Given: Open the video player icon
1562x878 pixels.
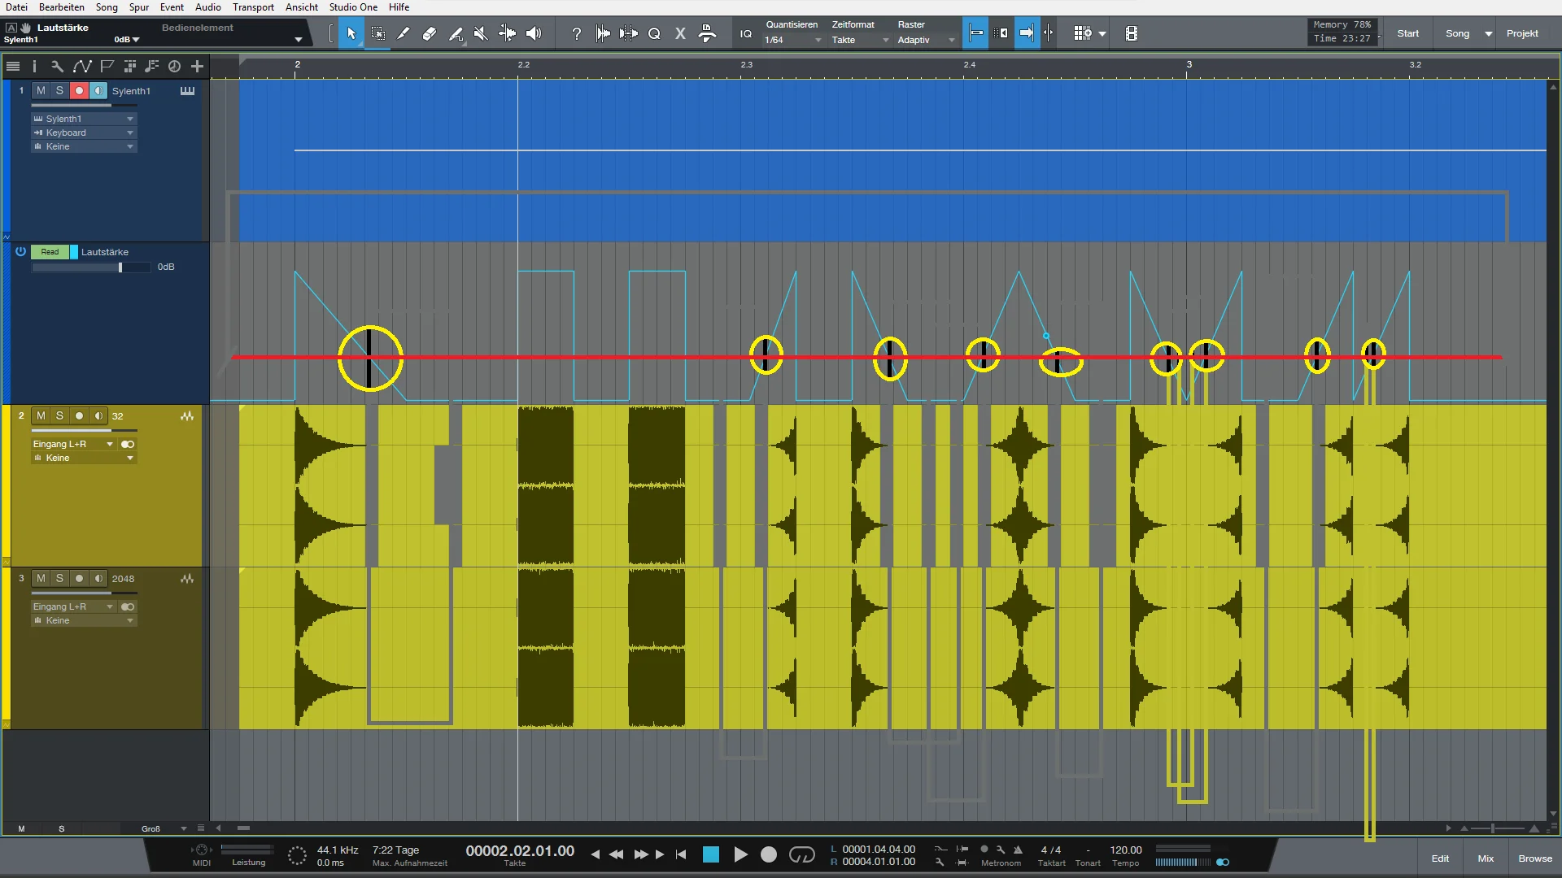Looking at the screenshot, I should click(x=1132, y=33).
